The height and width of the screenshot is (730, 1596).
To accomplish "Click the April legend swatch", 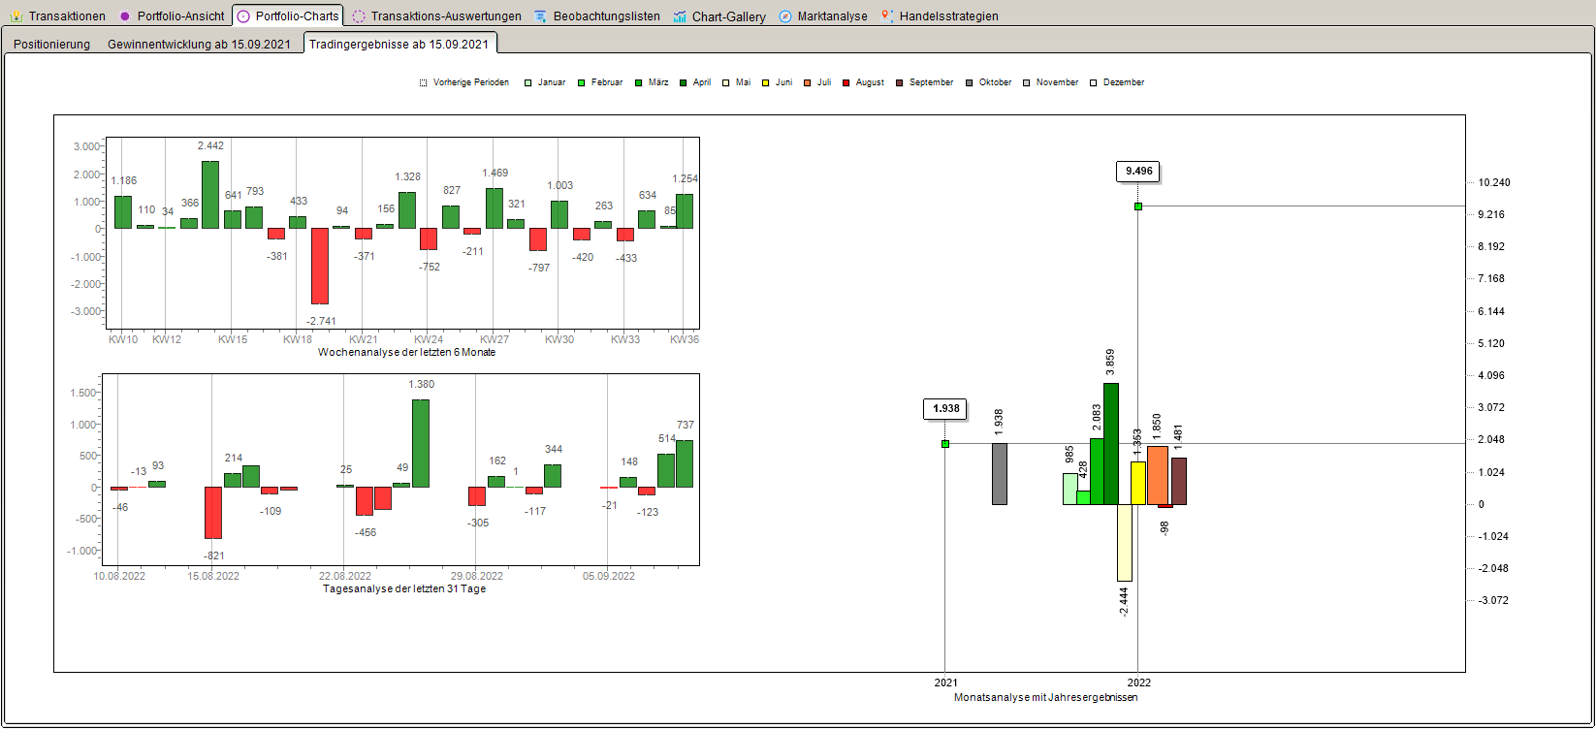I will 684,83.
